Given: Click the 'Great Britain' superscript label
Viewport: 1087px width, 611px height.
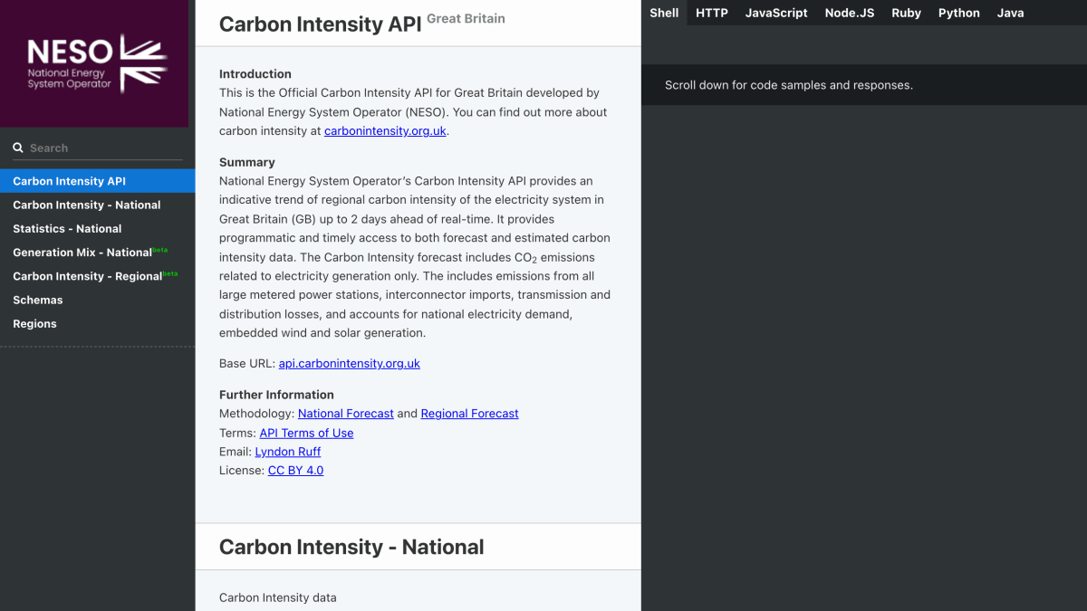Looking at the screenshot, I should click(467, 18).
